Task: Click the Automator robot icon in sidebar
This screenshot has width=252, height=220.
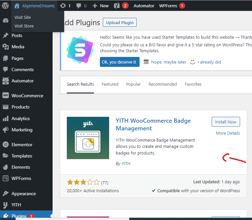Action: click(6, 81)
